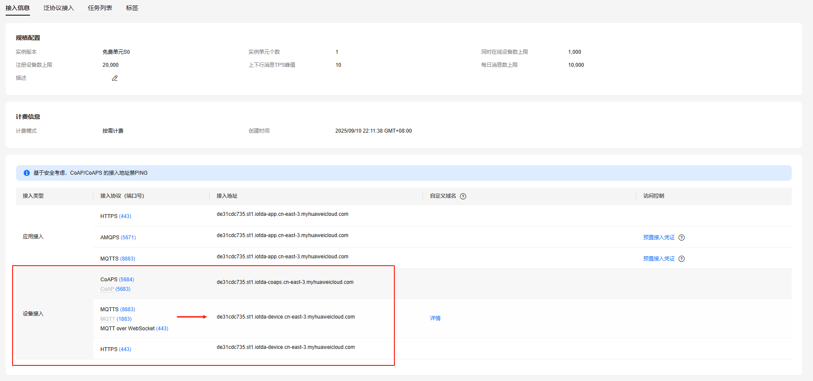
Task: Click the 计费信息 section heading
Action: [28, 117]
